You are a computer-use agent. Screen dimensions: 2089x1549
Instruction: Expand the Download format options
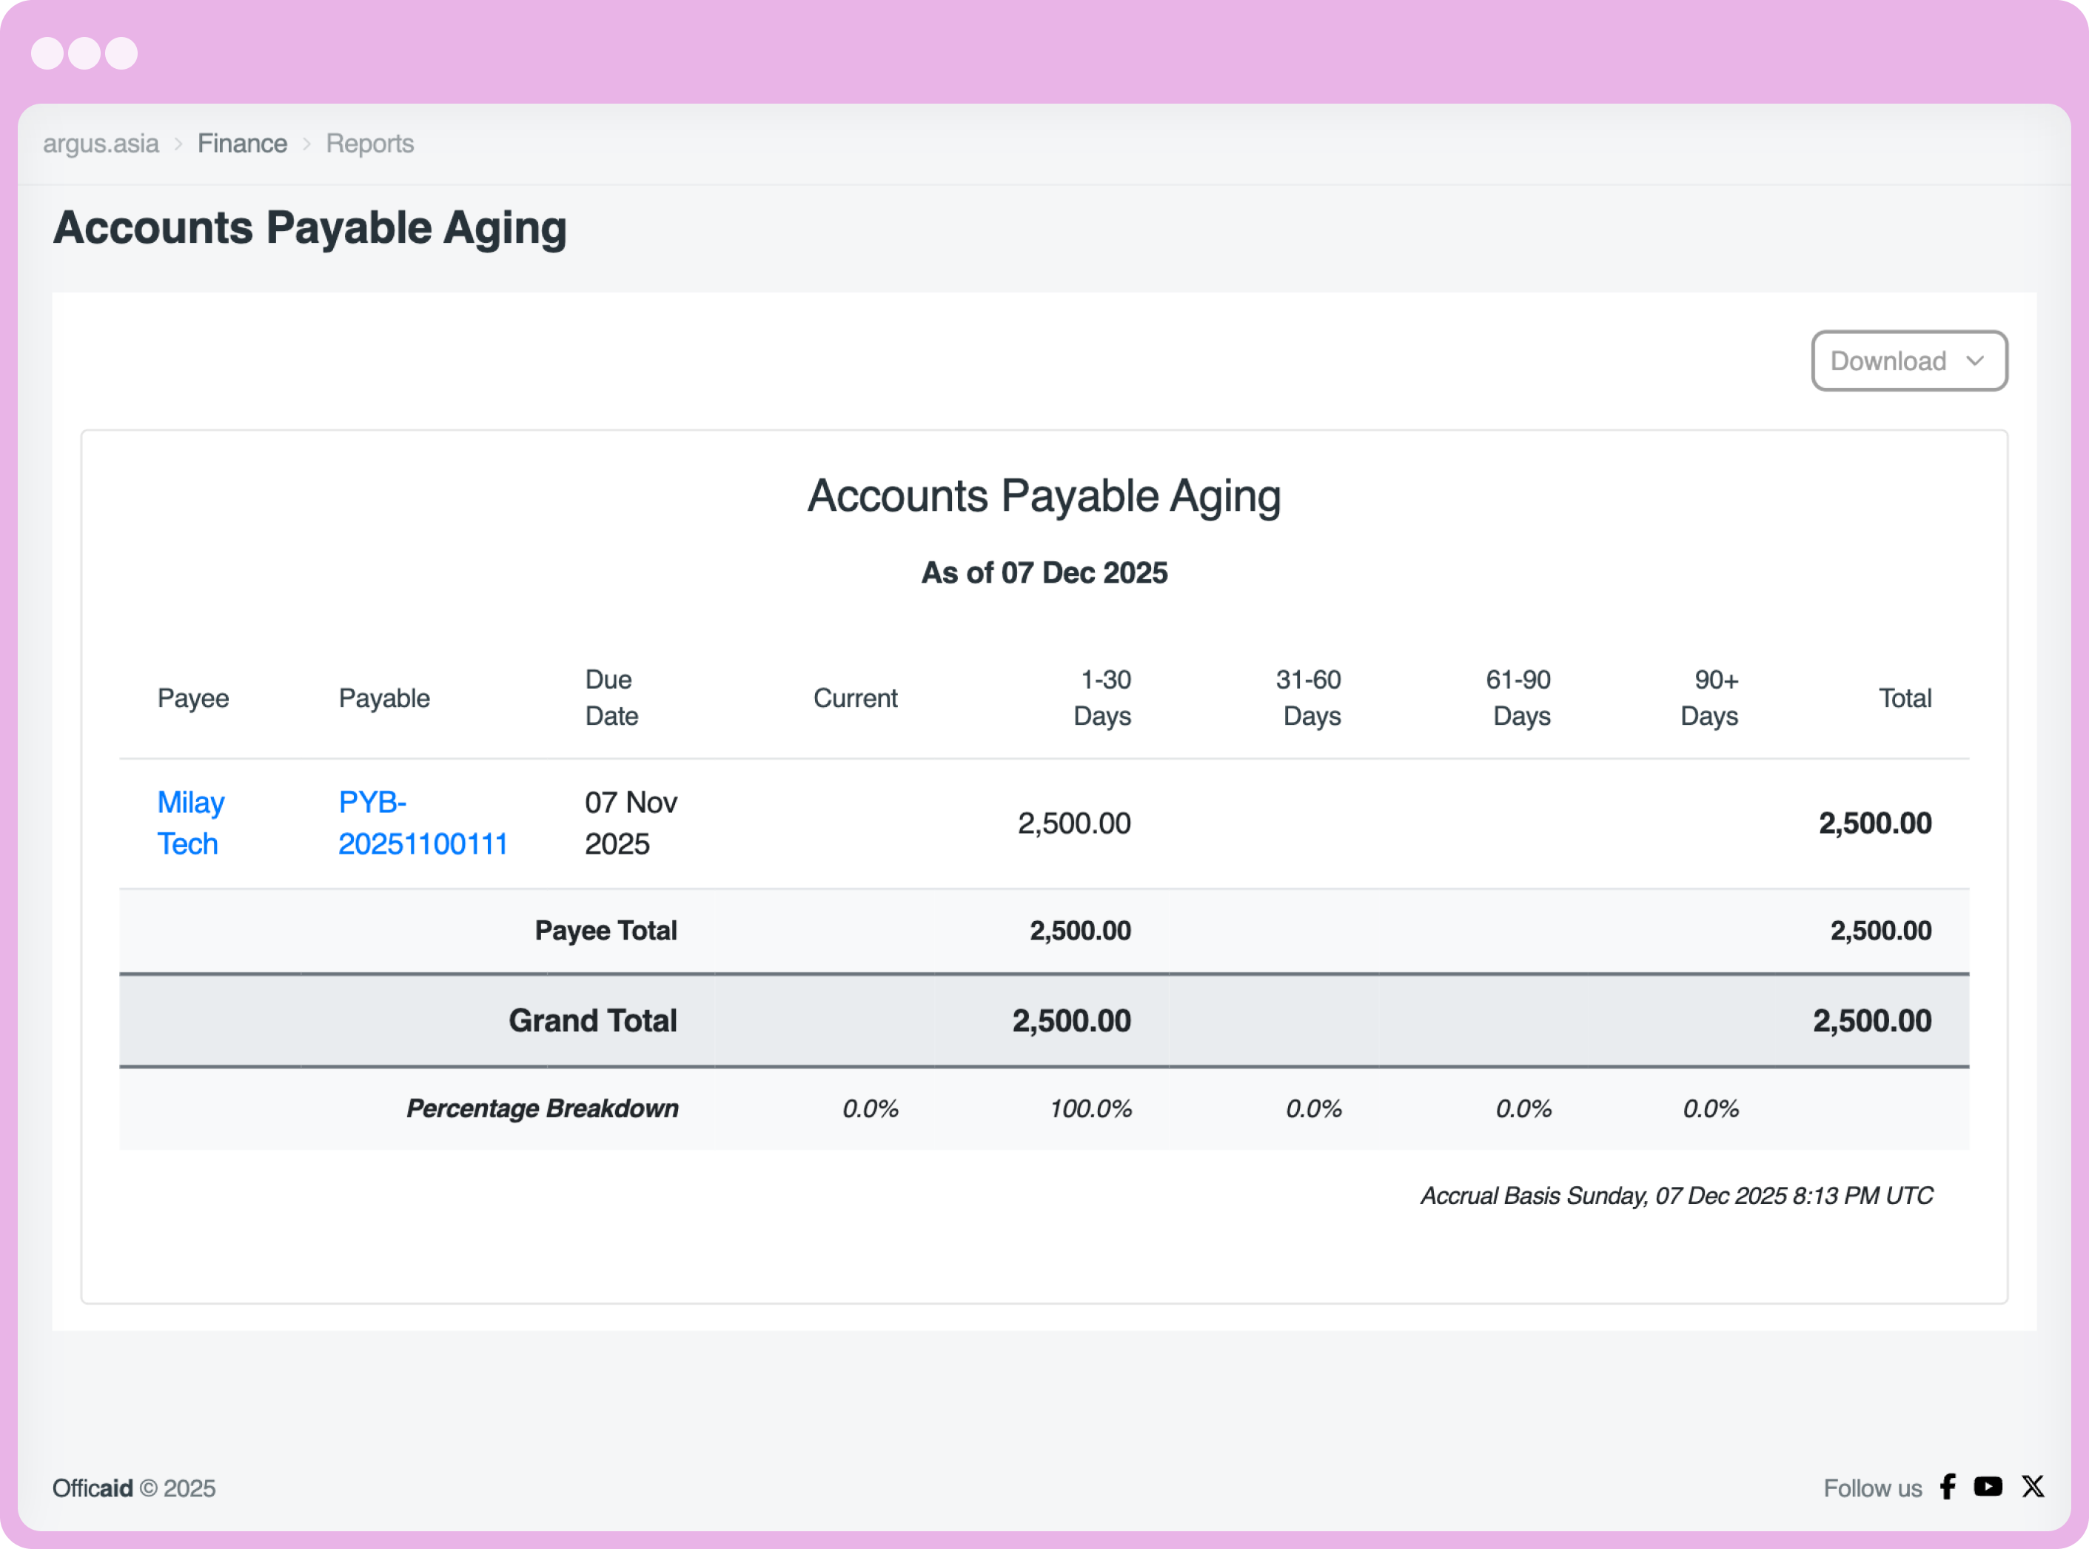click(1909, 360)
